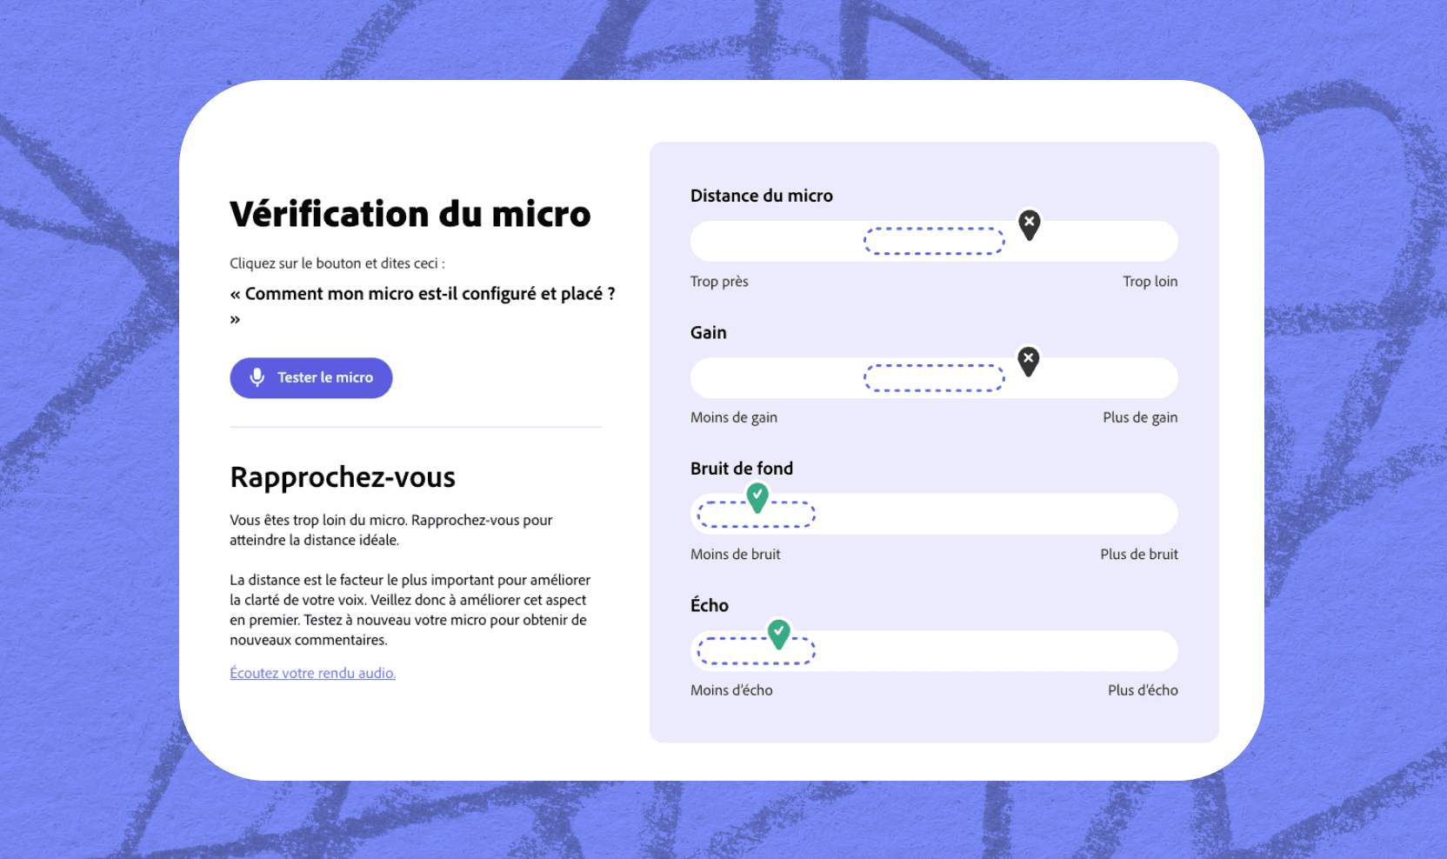Select the Trop près label
Image resolution: width=1447 pixels, height=859 pixels.
pyautogui.click(x=719, y=281)
